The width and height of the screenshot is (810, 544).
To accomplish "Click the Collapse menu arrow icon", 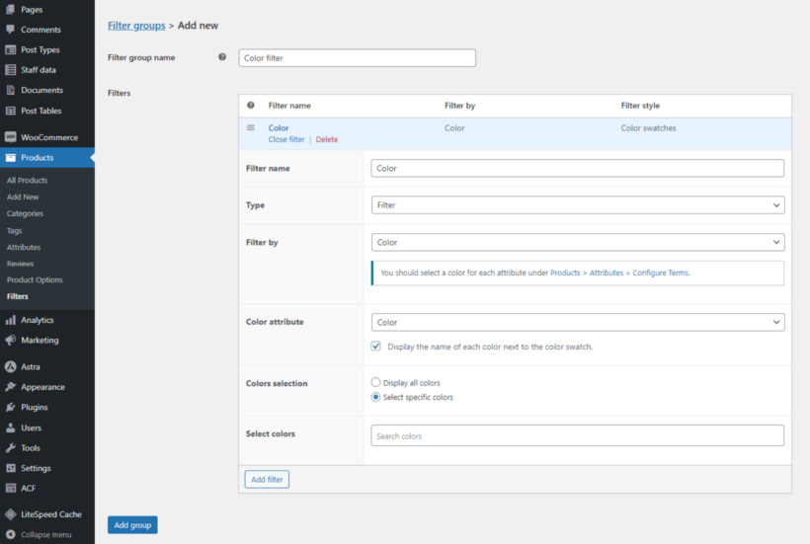I will point(10,535).
